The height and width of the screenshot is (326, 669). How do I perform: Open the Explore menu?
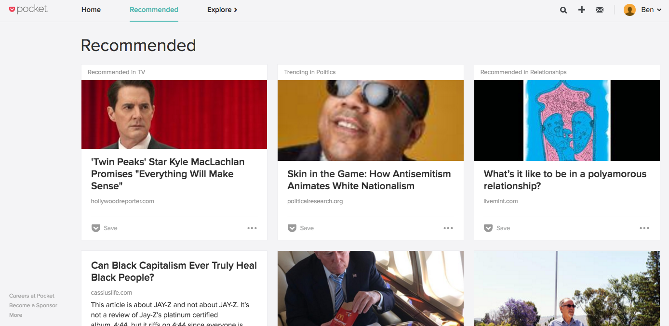tap(222, 10)
